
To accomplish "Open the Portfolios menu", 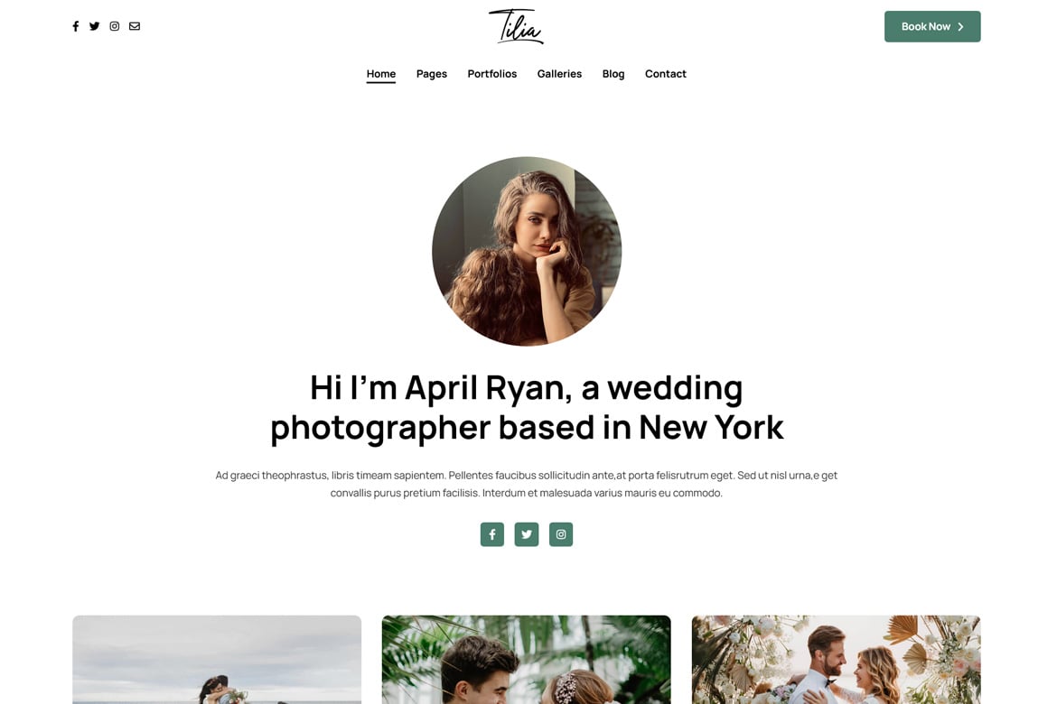I will (492, 74).
